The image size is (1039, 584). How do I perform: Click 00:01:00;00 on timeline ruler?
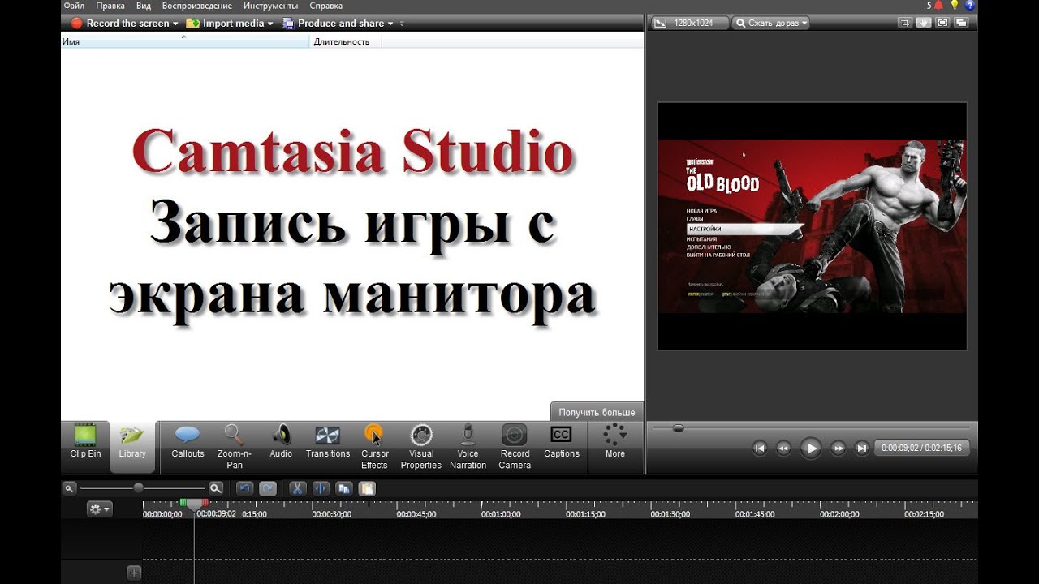pos(501,514)
